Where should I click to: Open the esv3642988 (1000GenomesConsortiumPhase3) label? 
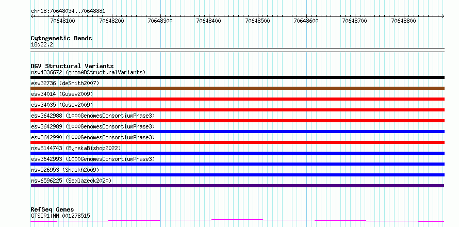point(93,116)
